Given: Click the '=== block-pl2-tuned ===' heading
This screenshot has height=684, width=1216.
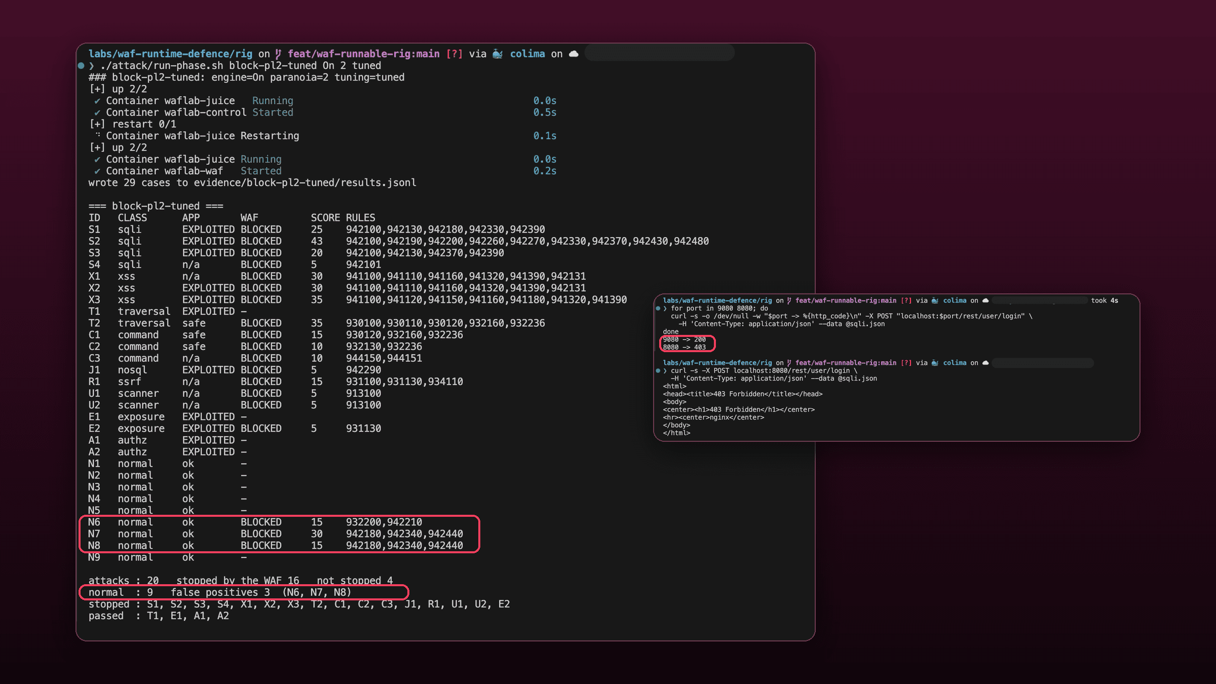Looking at the screenshot, I should [156, 206].
